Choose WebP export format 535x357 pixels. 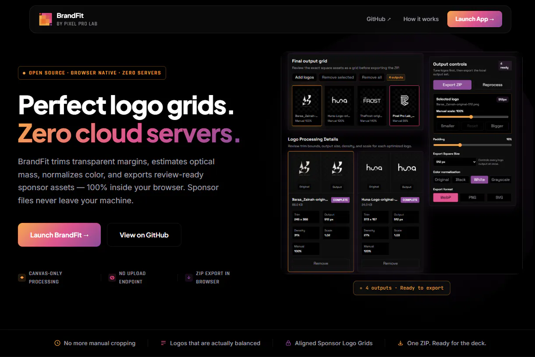446,198
